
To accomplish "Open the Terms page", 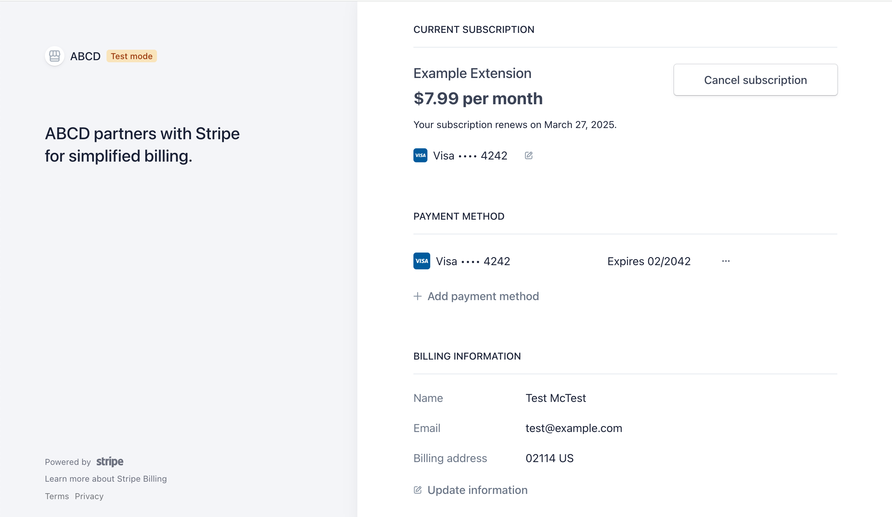I will click(x=57, y=496).
